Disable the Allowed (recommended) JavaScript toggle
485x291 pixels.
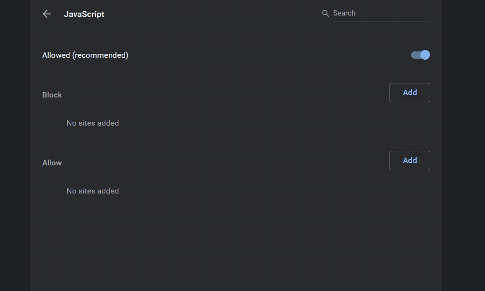tap(420, 55)
